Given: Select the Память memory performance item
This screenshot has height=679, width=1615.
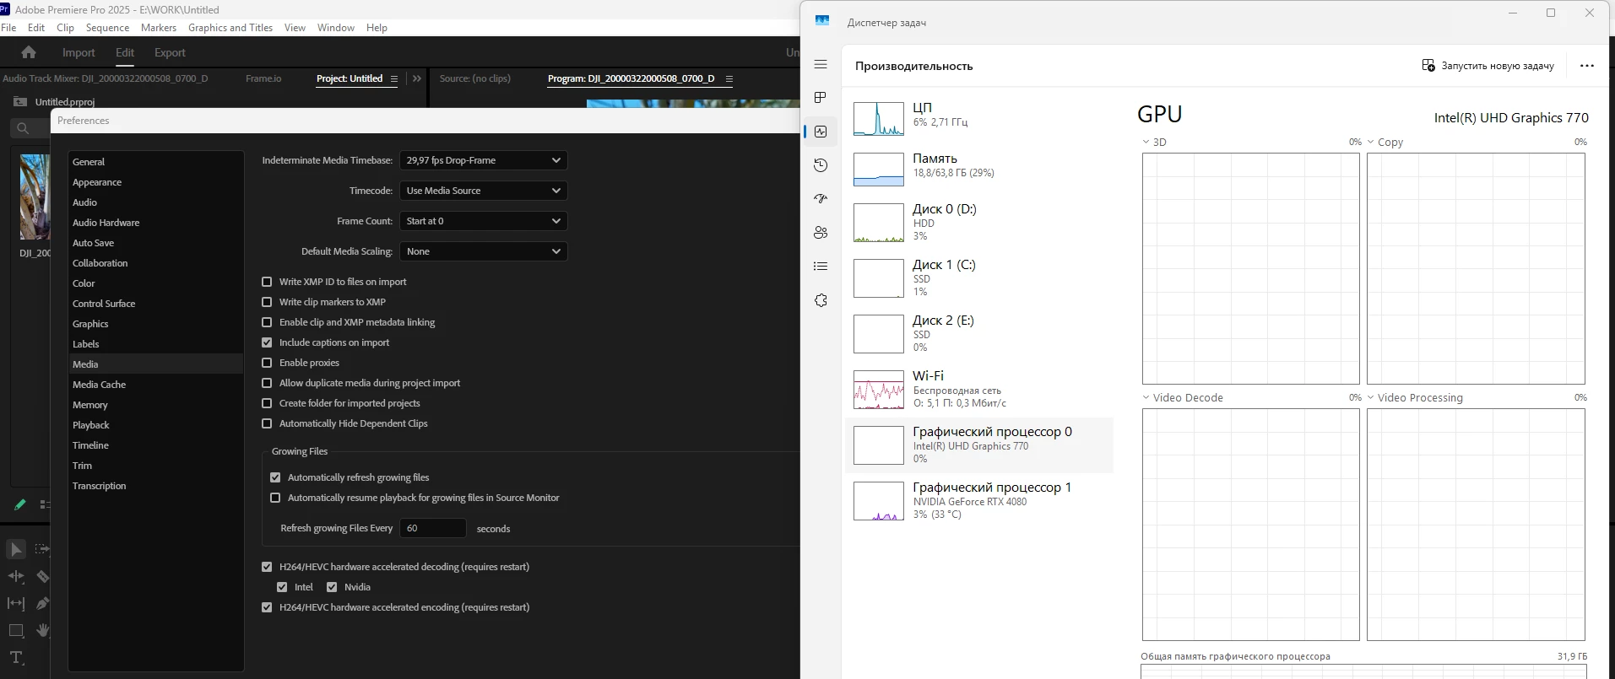Looking at the screenshot, I should (x=979, y=170).
